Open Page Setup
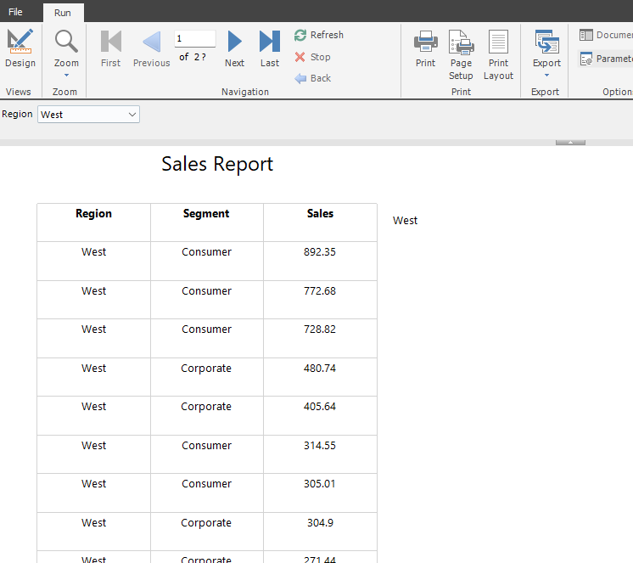633x563 pixels. 461,54
